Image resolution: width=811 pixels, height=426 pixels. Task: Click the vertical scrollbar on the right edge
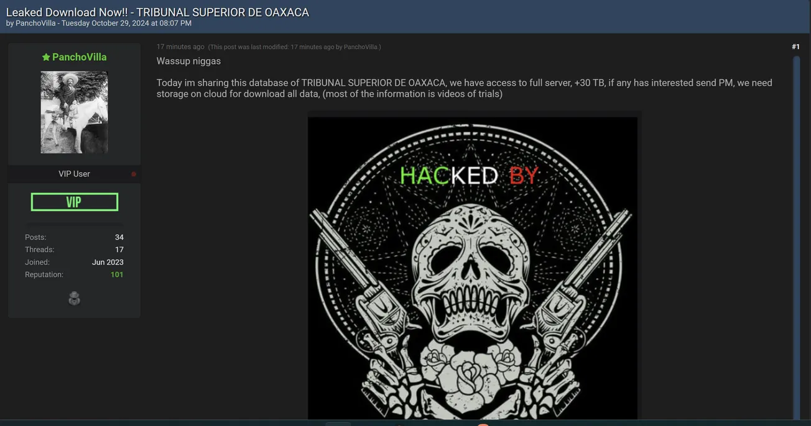pos(796,236)
